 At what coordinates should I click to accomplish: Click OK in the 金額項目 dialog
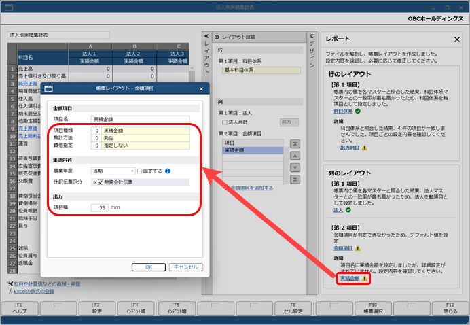[x=149, y=267]
